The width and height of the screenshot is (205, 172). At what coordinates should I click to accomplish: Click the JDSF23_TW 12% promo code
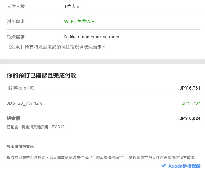click(x=25, y=103)
